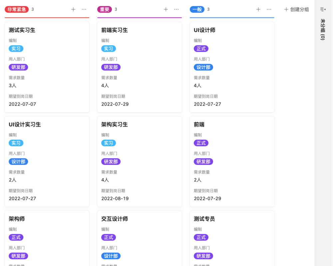Click the purple 正式 tag on UI设计师 card

tap(200, 49)
